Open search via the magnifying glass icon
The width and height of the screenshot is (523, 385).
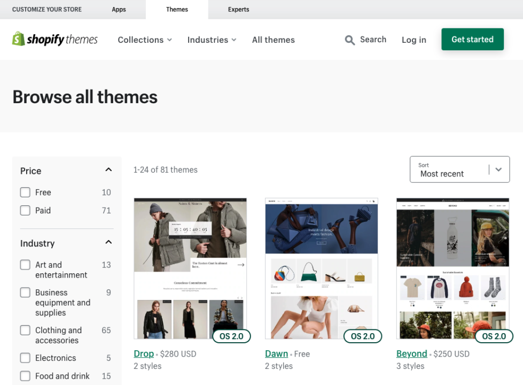click(x=350, y=40)
